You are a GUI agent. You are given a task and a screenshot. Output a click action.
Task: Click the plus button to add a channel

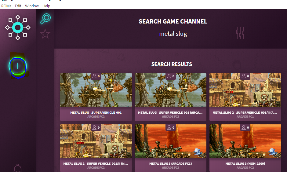tap(18, 66)
